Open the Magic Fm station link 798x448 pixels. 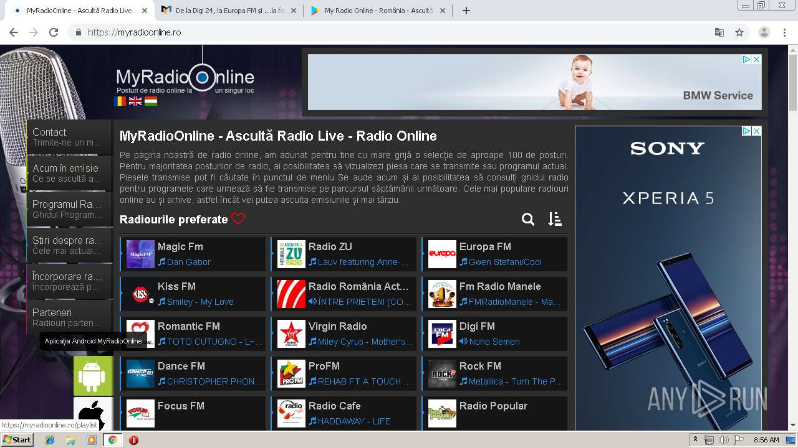click(x=180, y=246)
